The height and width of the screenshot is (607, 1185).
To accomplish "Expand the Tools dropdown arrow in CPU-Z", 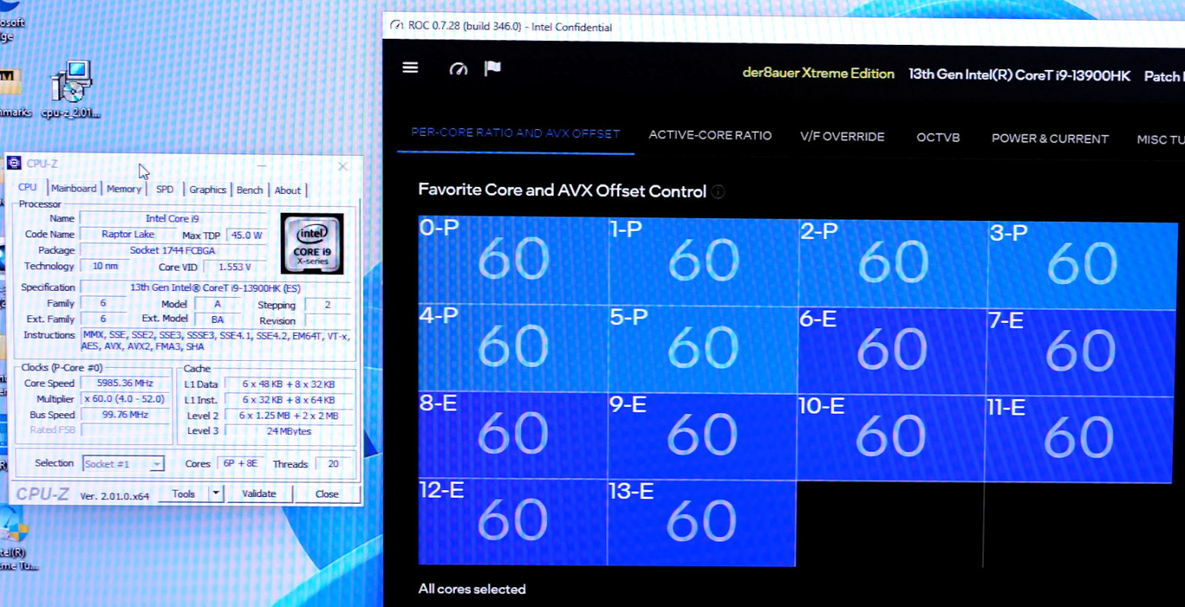I will [216, 494].
